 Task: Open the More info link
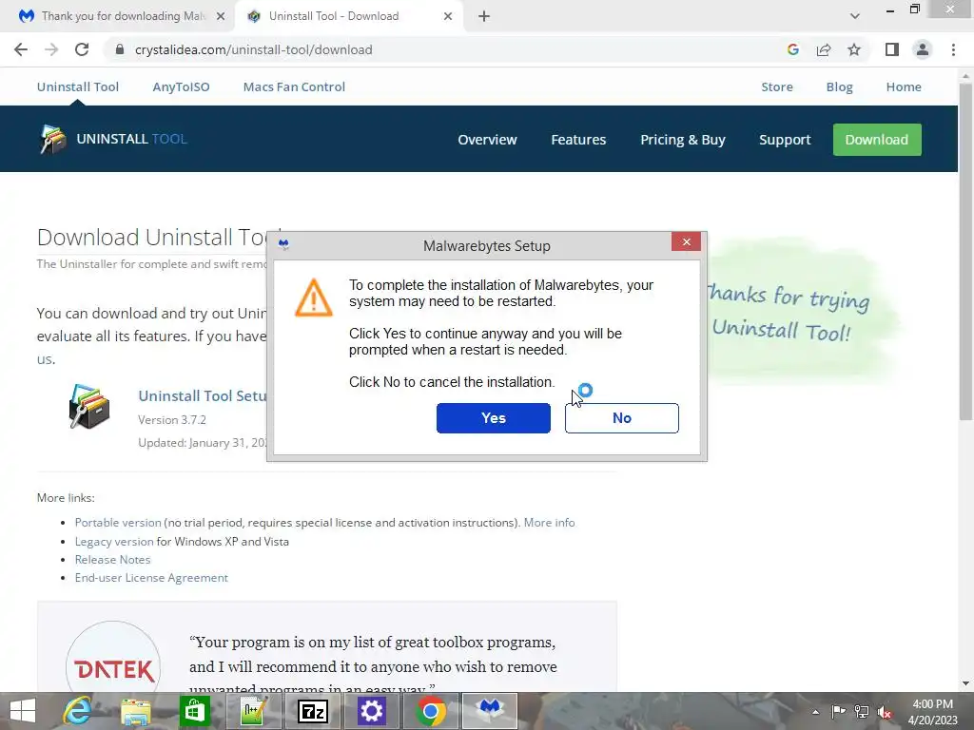pos(549,523)
